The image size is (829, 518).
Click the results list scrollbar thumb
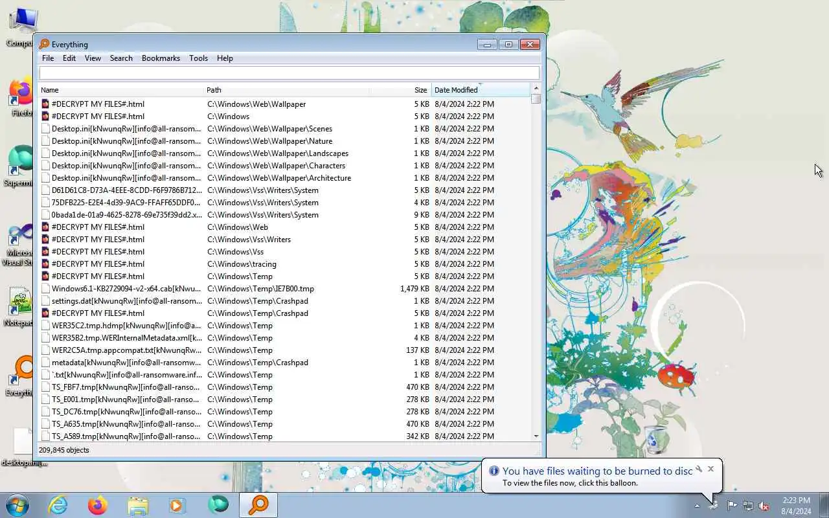[536, 99]
